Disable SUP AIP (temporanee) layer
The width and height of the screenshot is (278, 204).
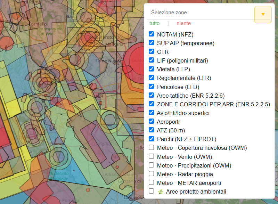pyautogui.click(x=151, y=42)
